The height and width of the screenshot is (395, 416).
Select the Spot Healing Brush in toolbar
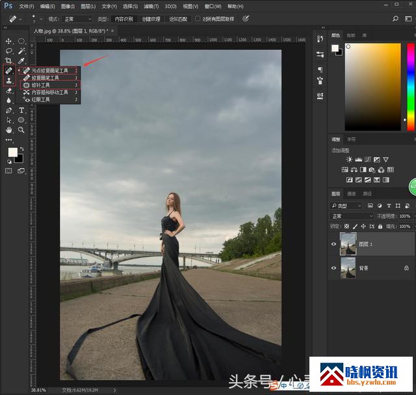click(x=8, y=71)
